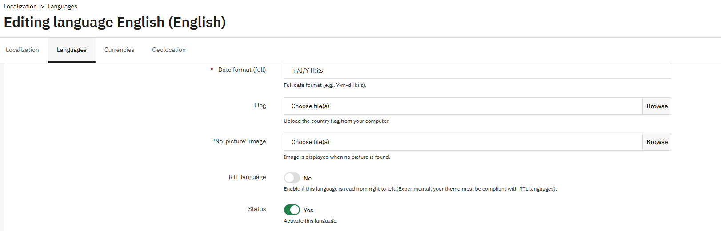Screen dimensions: 721x231
Task: Click the Localization breadcrumb link
Action: point(20,6)
